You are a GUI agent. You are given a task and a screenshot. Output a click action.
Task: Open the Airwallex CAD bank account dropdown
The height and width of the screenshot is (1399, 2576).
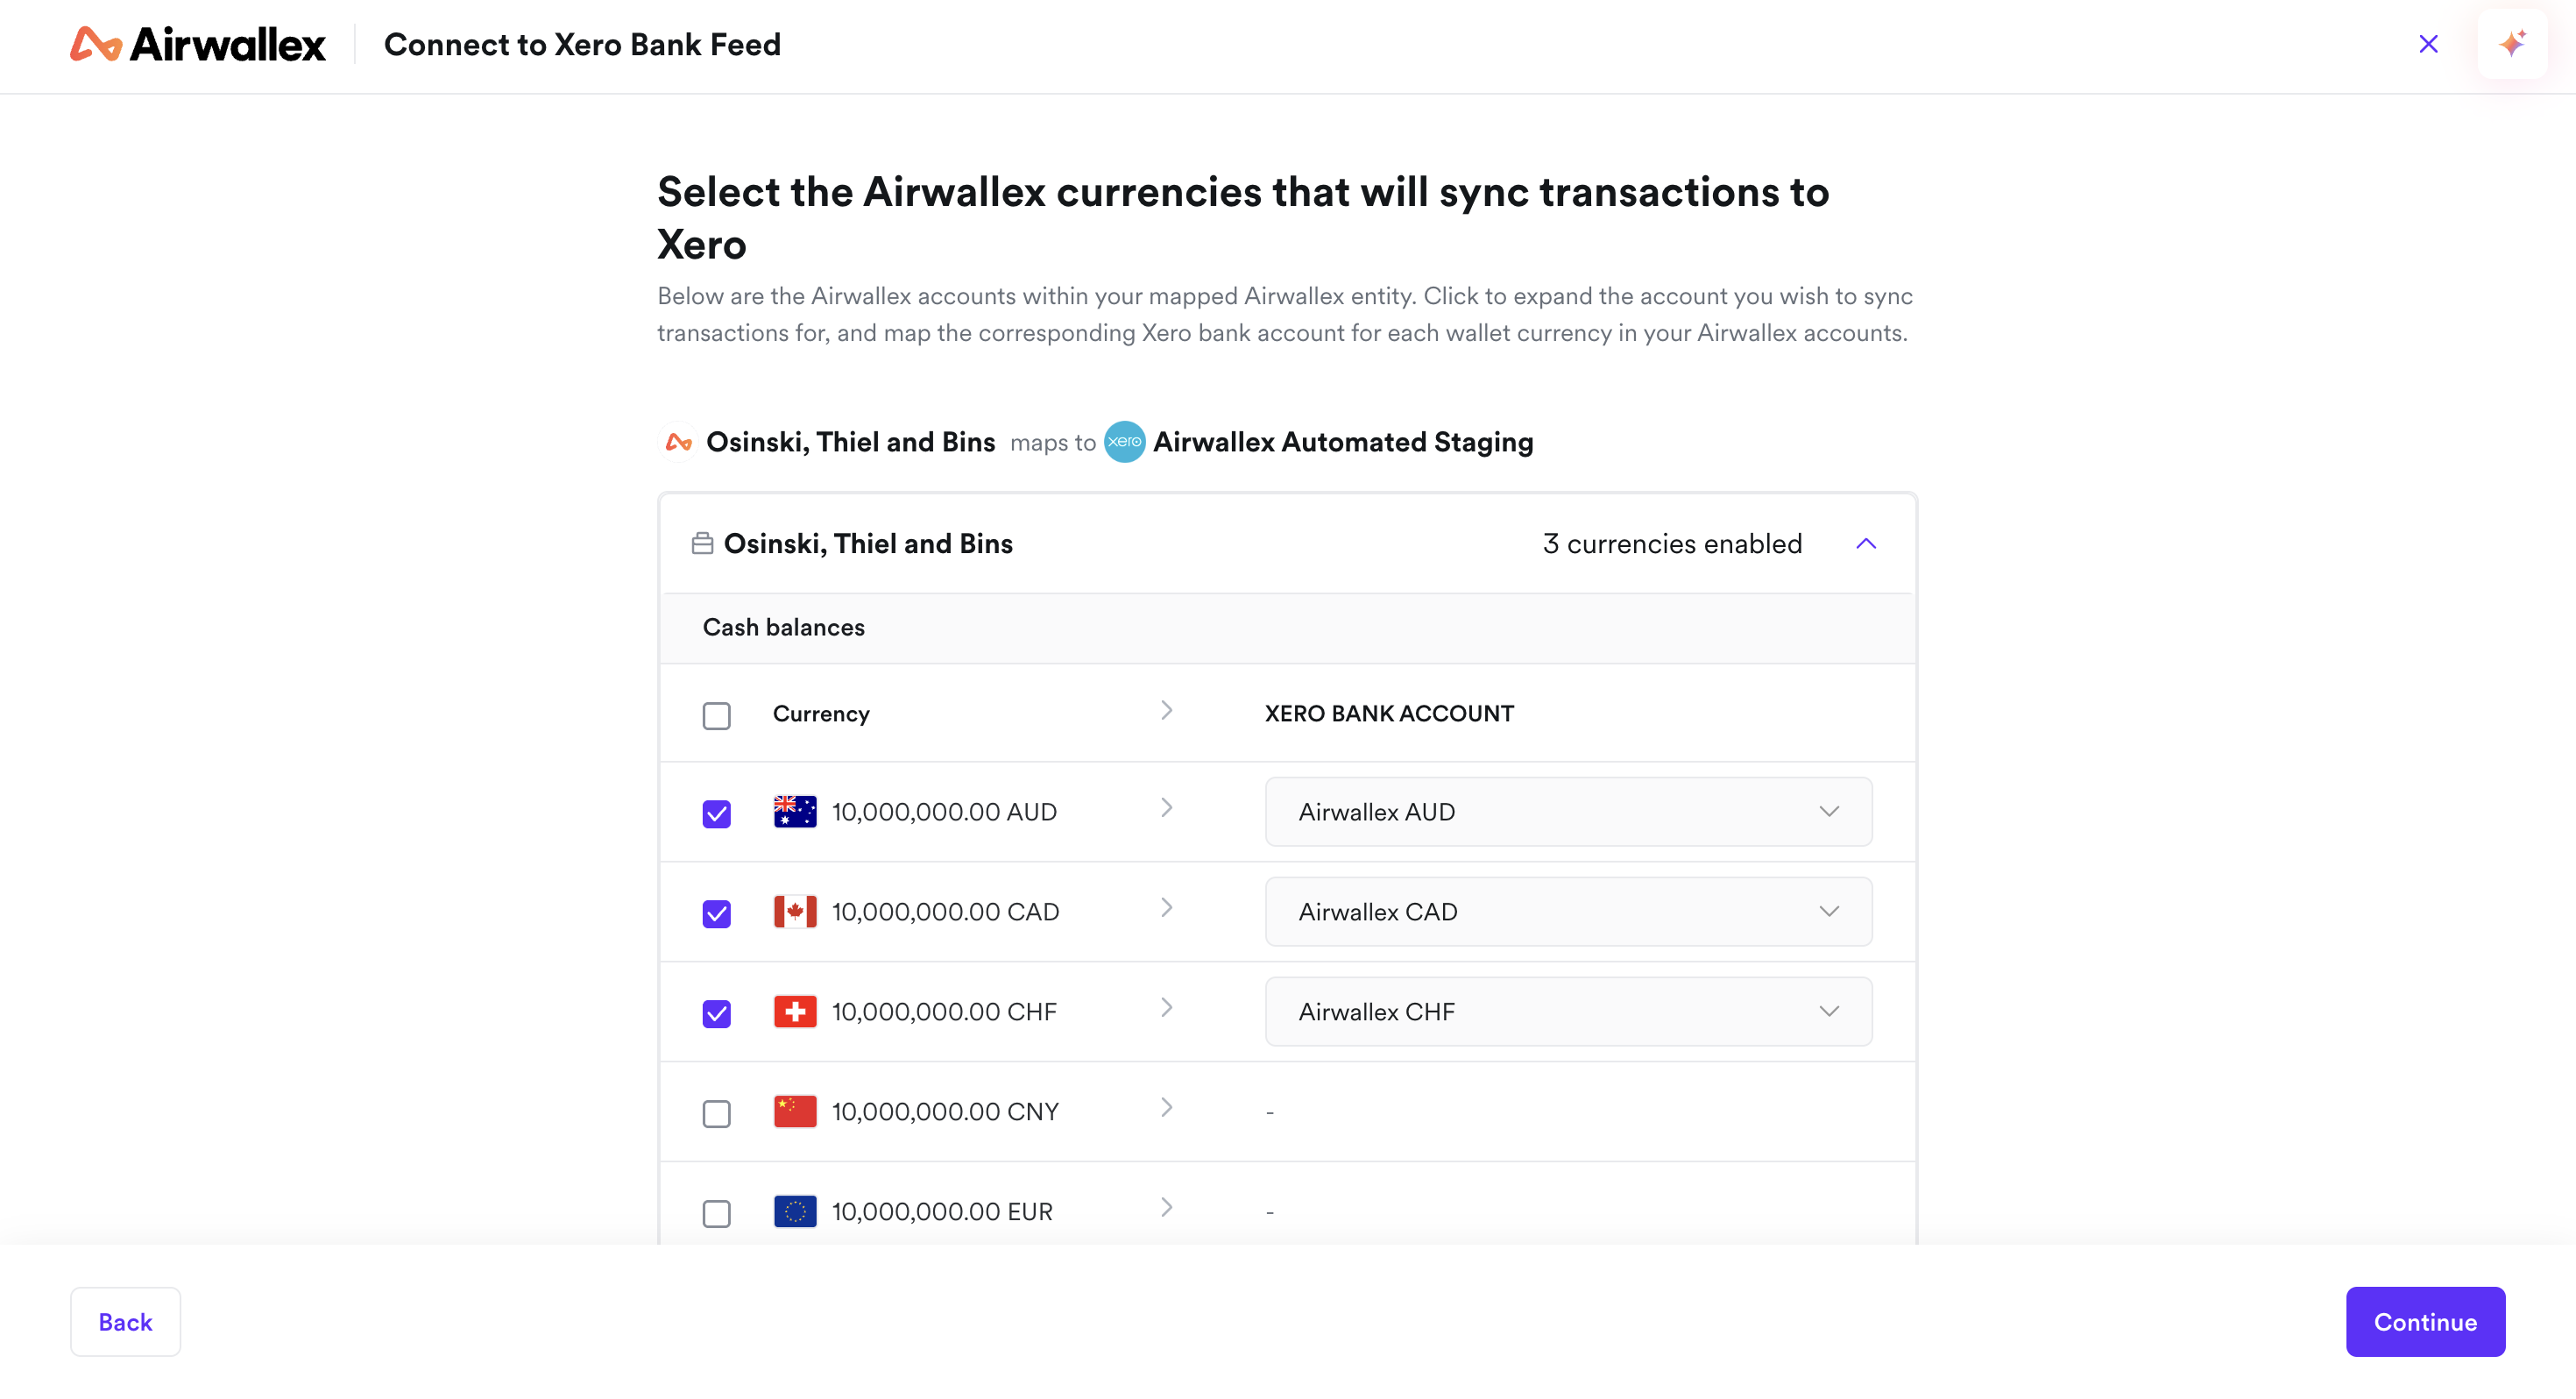(1568, 912)
